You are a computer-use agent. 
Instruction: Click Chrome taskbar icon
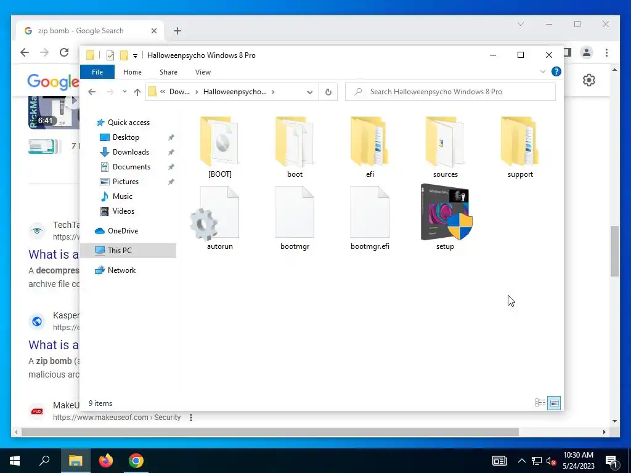(x=136, y=461)
